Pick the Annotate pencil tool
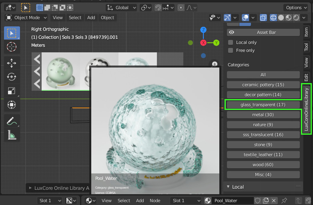The height and width of the screenshot is (205, 313). click(x=12, y=122)
